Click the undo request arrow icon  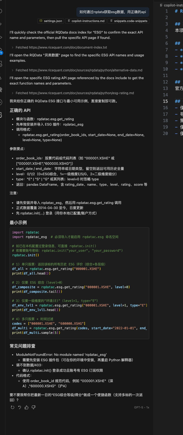coord(19,407)
